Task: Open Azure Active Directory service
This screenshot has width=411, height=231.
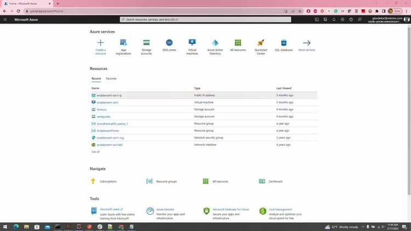Action: tap(215, 47)
